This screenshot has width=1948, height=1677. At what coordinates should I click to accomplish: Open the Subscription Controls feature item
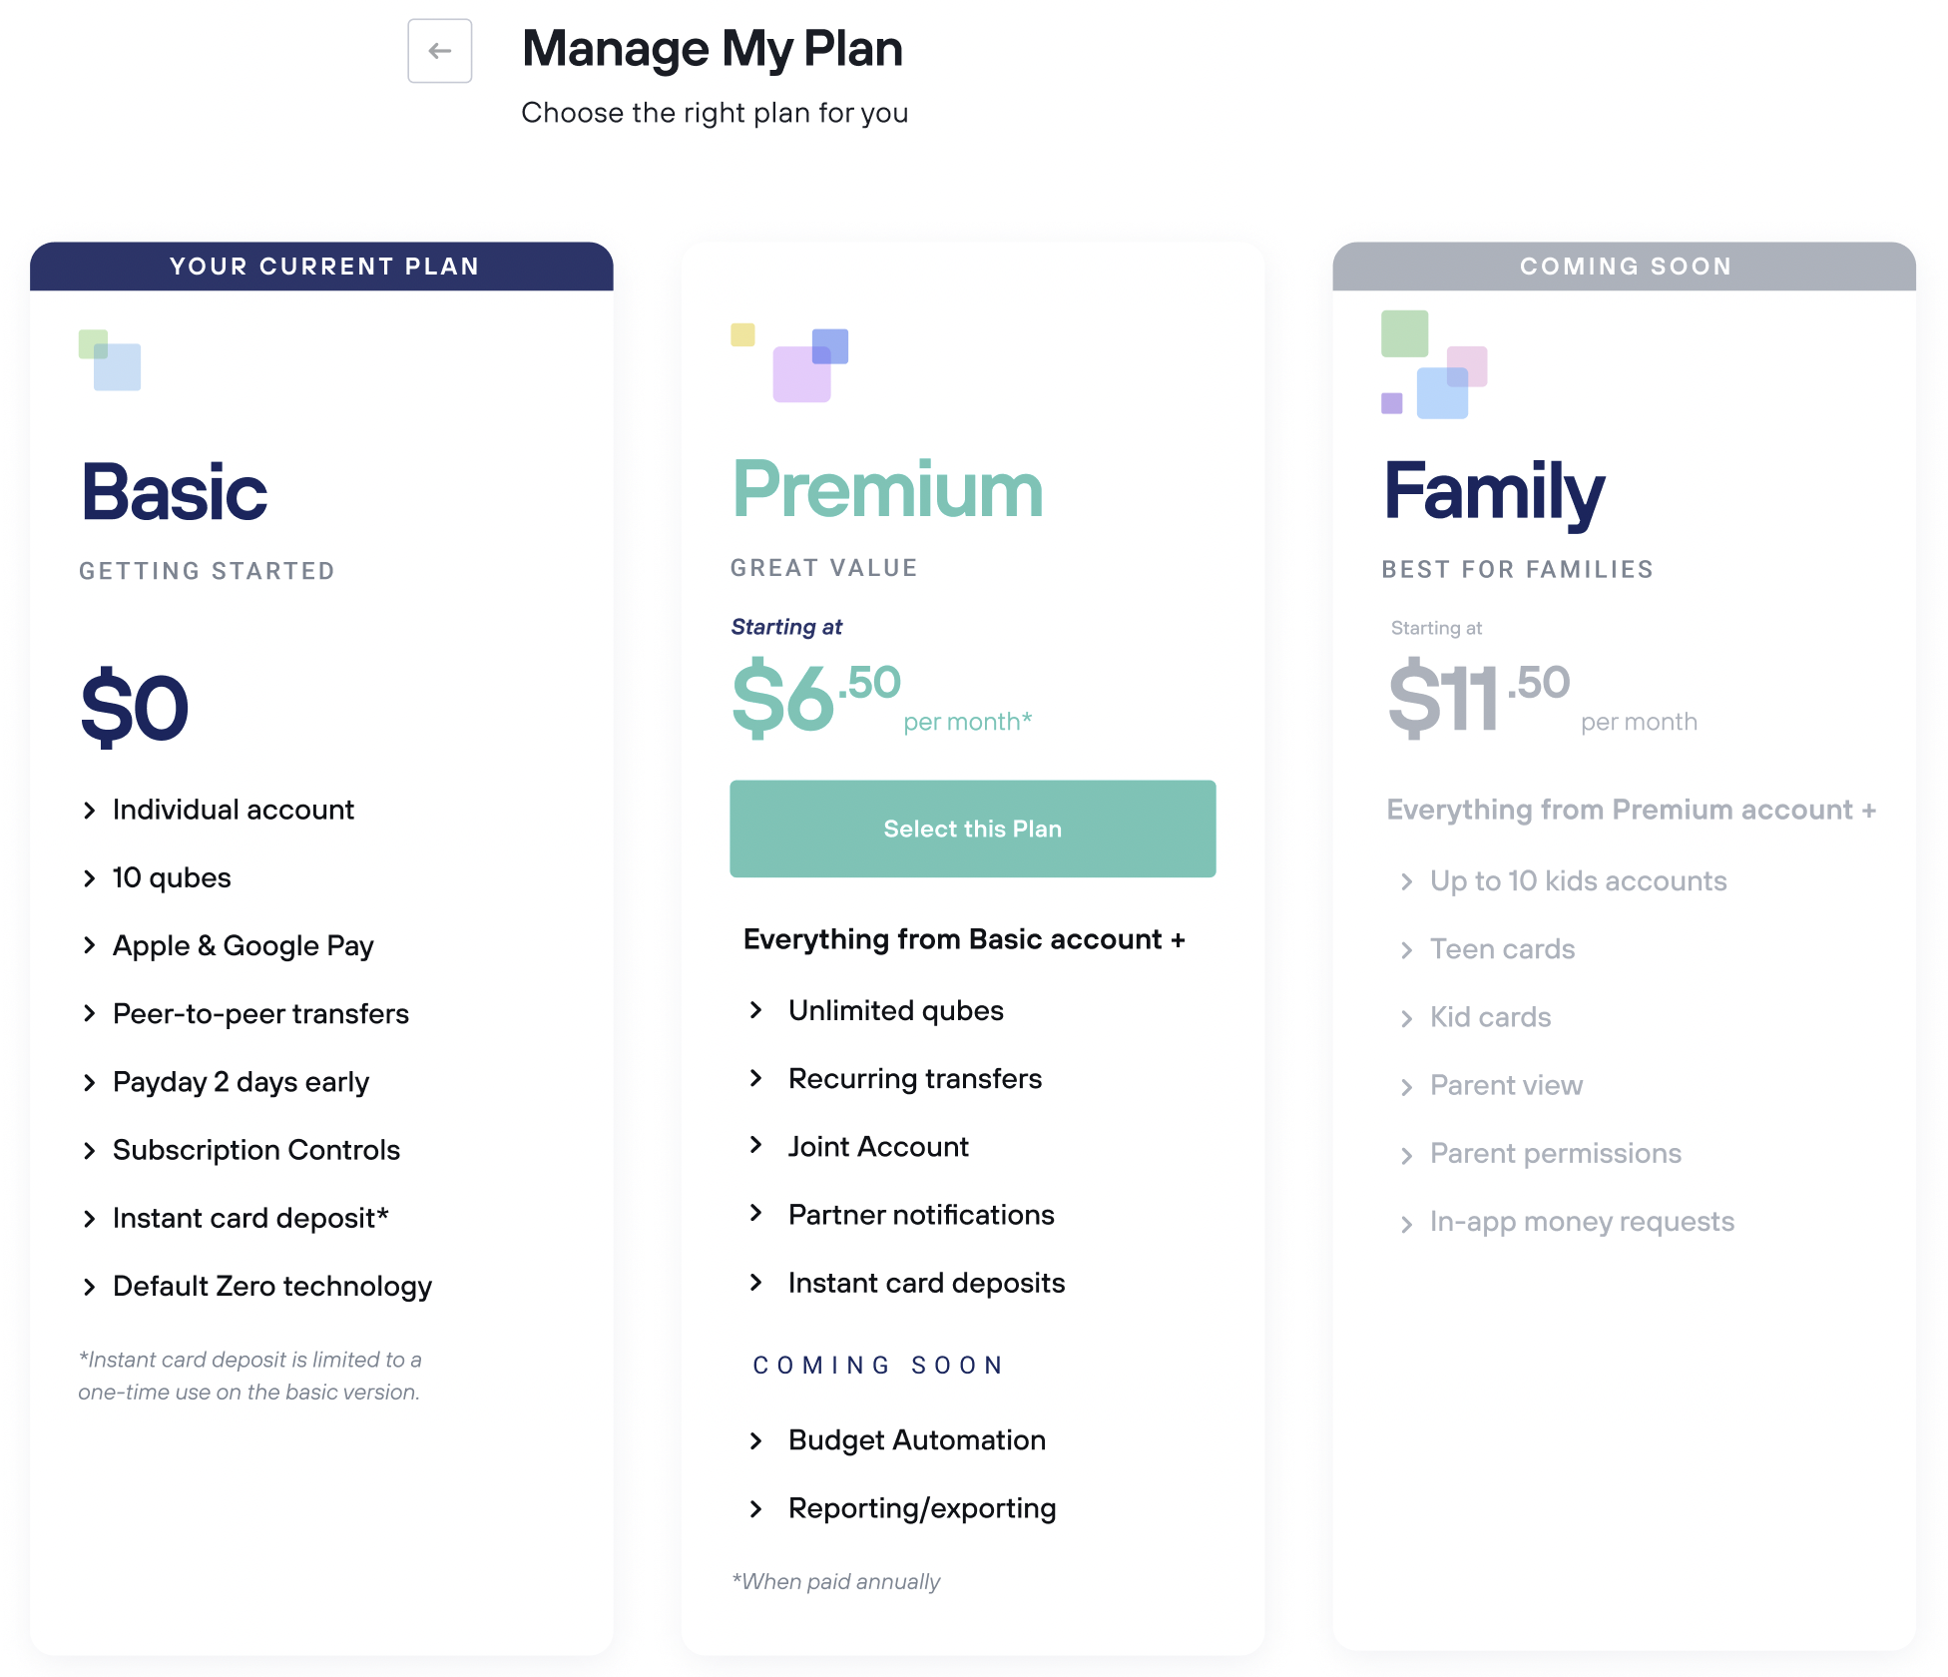click(256, 1150)
